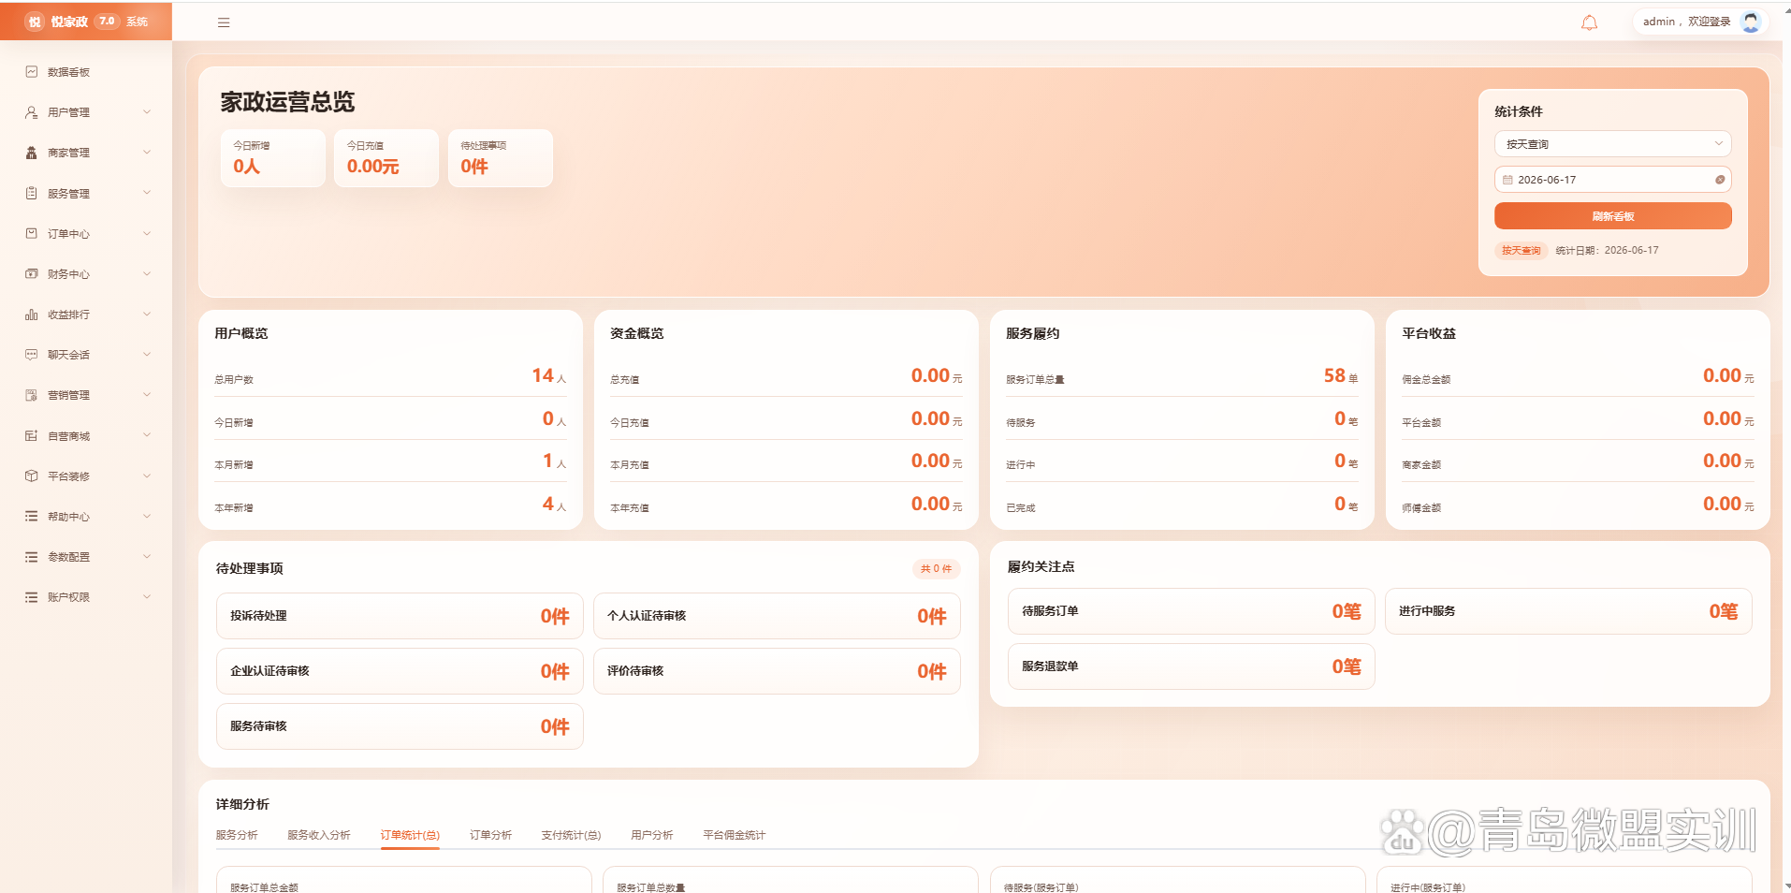The height and width of the screenshot is (893, 1791).
Task: Click the 刷新看板 refresh button
Action: coord(1613,216)
